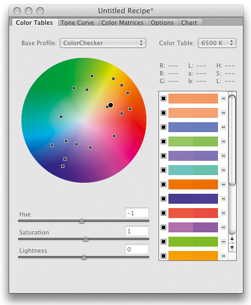The image size is (251, 305).
Task: Remove the blue color patch with its minus button
Action: tap(223, 127)
